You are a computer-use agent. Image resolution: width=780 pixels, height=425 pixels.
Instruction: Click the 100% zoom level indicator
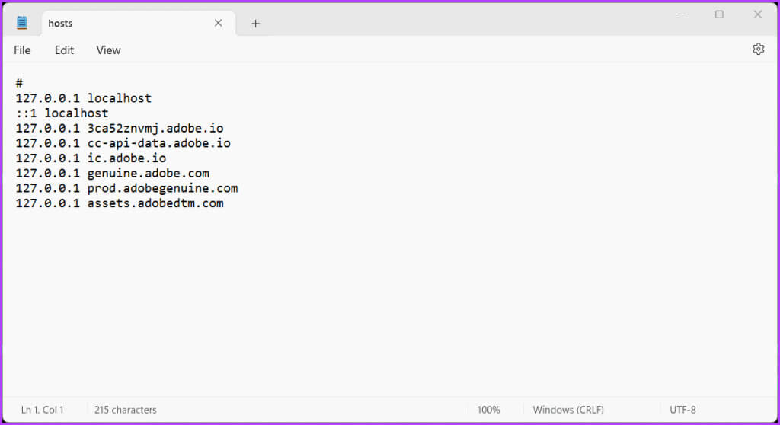click(x=488, y=410)
